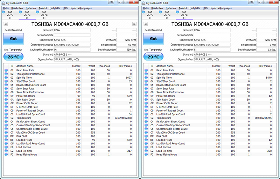280x179 pixels.
Task: Click Temperature status icon, left window
Action: pyautogui.click(x=6, y=118)
